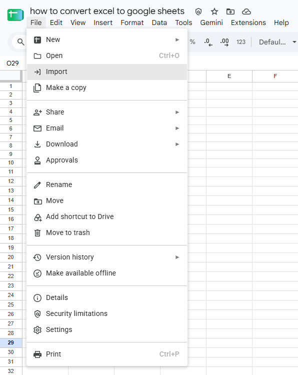The height and width of the screenshot is (375, 298).
Task: Click the spreadsheet title text
Action: tap(107, 11)
